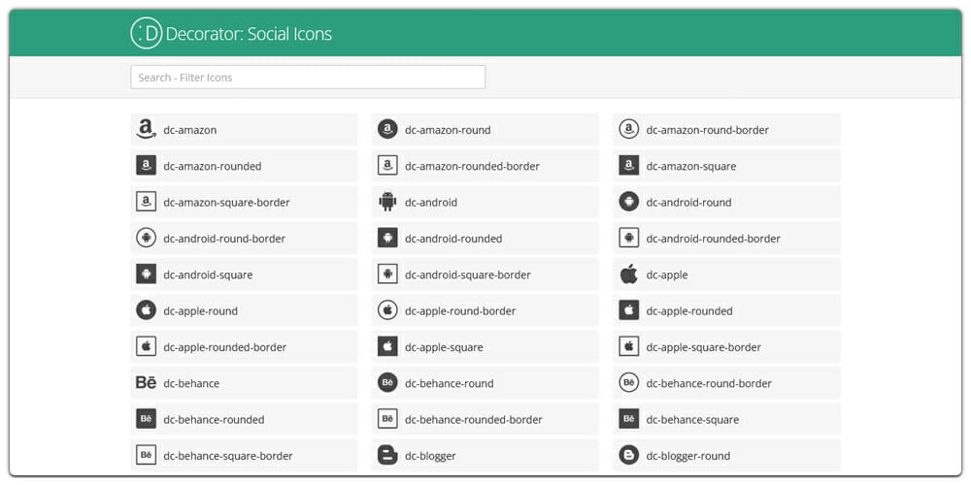The height and width of the screenshot is (485, 971).
Task: Pick the dc-apple-round icon
Action: click(x=147, y=310)
